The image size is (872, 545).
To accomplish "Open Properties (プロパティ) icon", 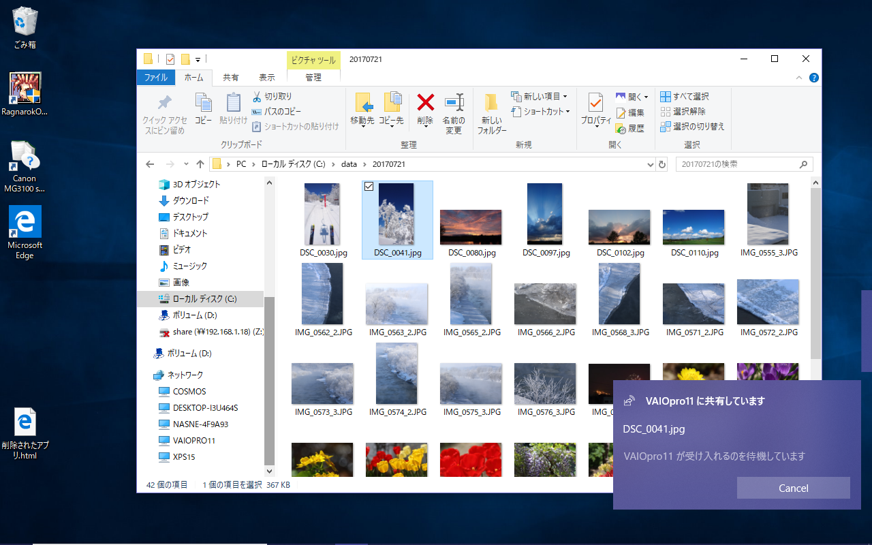I will [595, 102].
